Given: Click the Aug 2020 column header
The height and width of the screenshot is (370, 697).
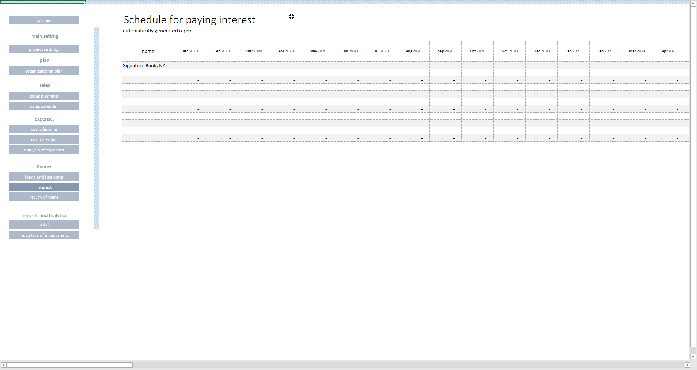Looking at the screenshot, I should (414, 51).
